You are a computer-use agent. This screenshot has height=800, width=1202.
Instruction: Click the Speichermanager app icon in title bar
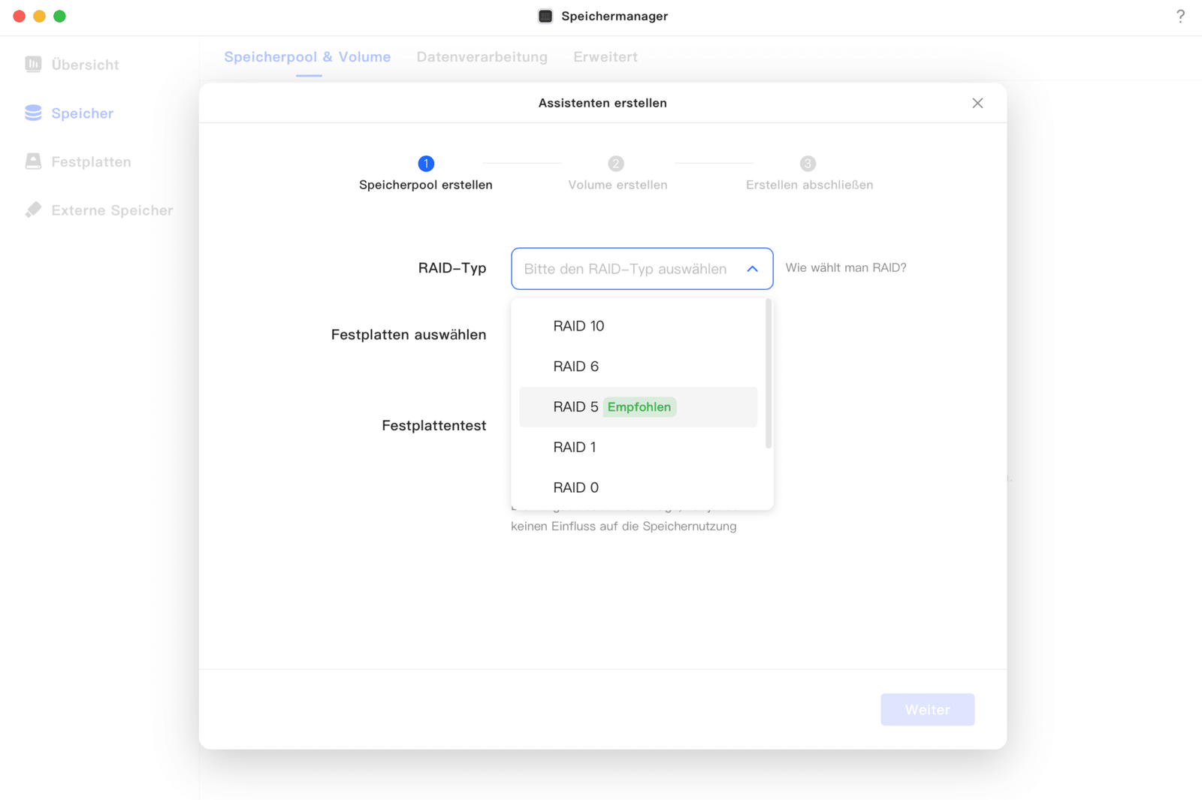click(545, 17)
